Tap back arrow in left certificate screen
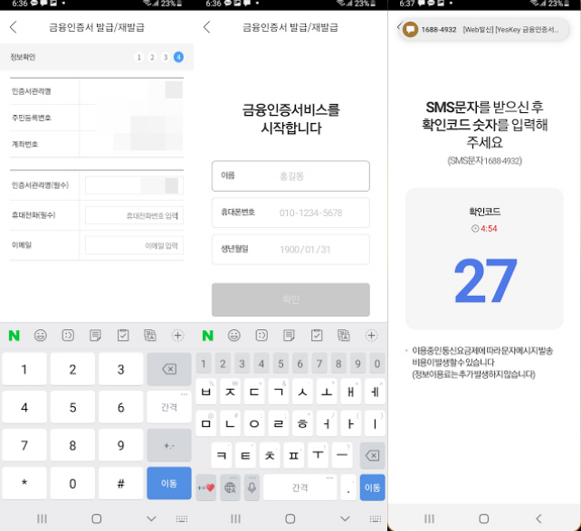The image size is (581, 531). [14, 27]
